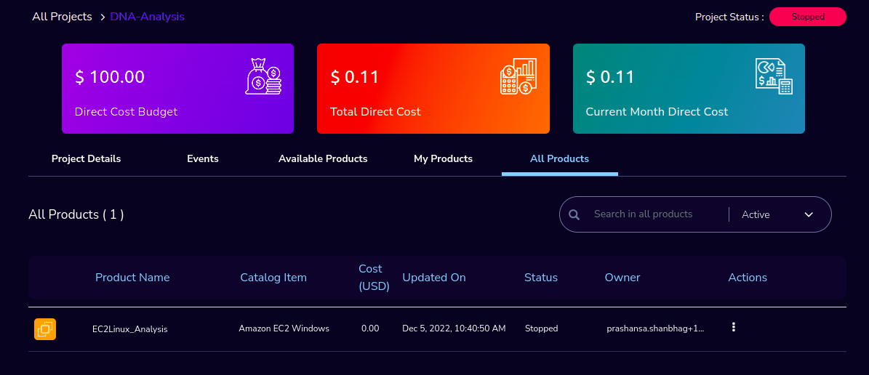Go to the Available Products tab

323,159
